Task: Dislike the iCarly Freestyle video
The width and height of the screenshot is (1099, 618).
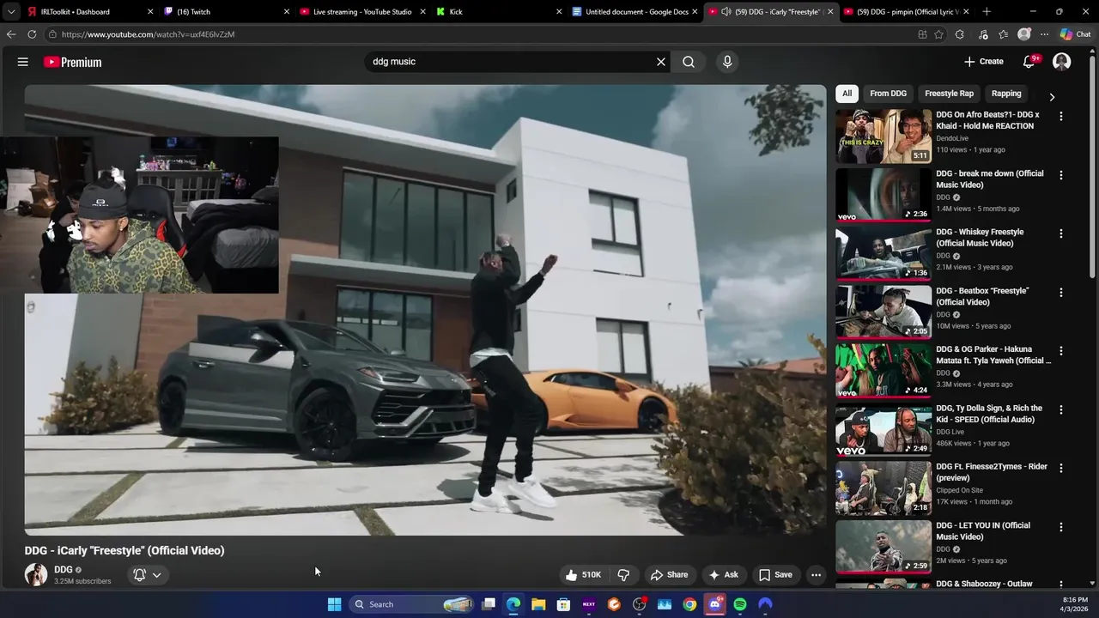Action: tap(624, 575)
